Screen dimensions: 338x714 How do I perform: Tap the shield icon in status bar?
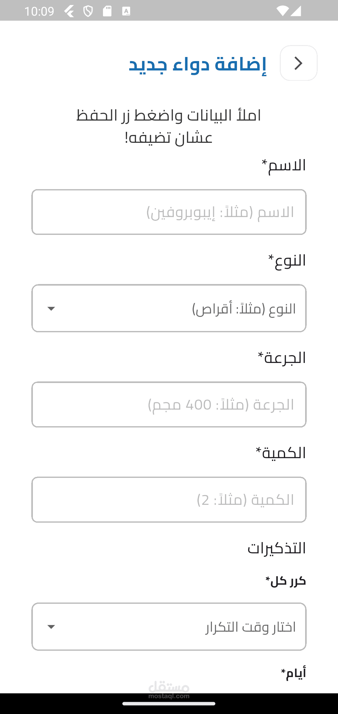pos(88,12)
